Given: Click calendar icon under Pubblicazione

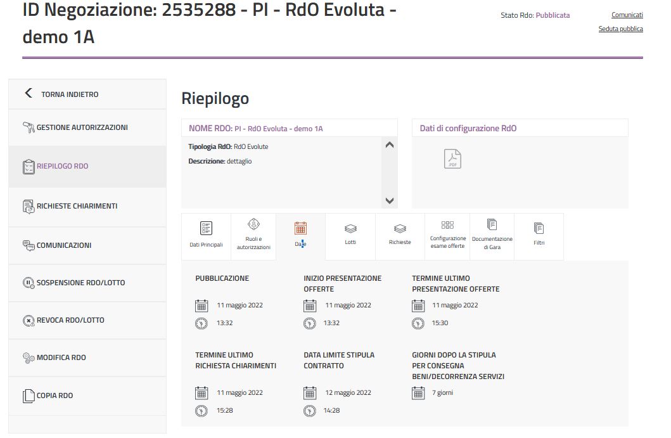Looking at the screenshot, I should coord(201,306).
